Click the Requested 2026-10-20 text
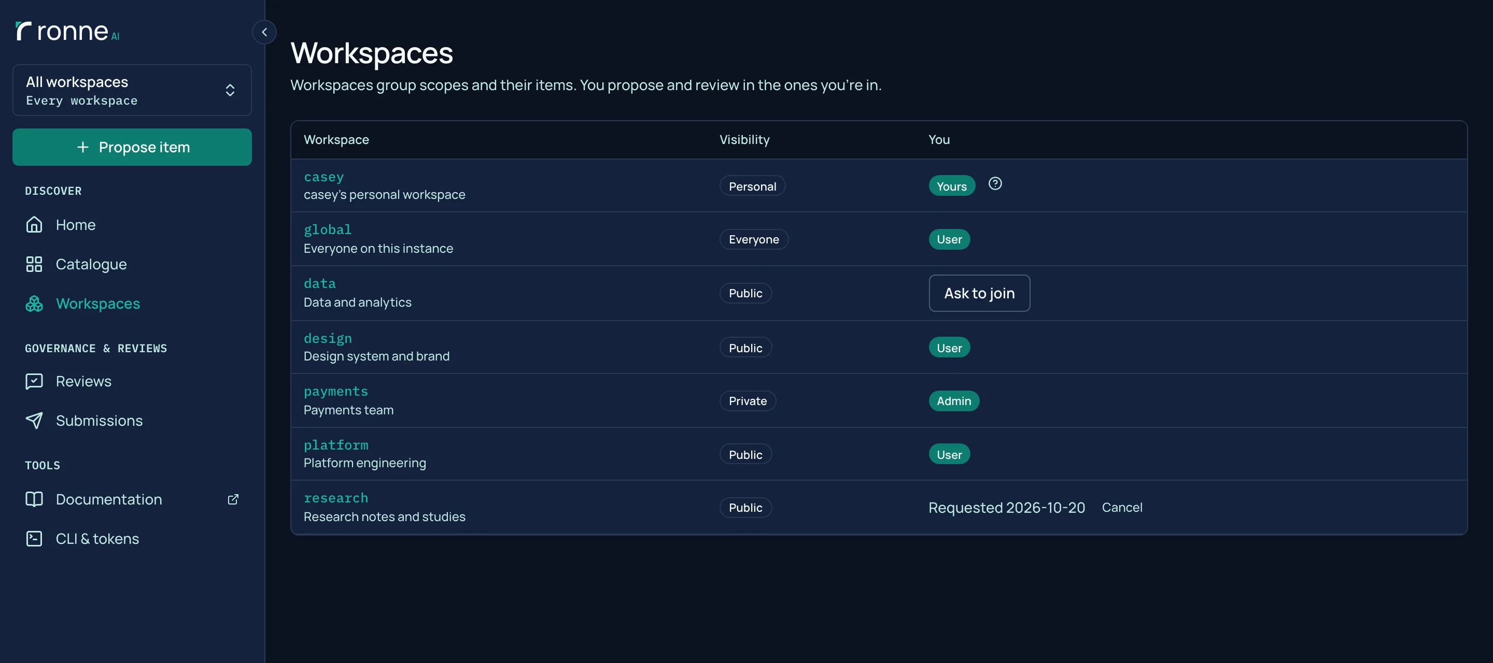The height and width of the screenshot is (663, 1493). click(1007, 507)
